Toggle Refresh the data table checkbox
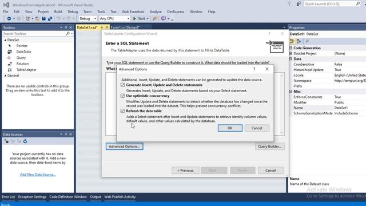This screenshot has width=366, height=206. [122, 111]
